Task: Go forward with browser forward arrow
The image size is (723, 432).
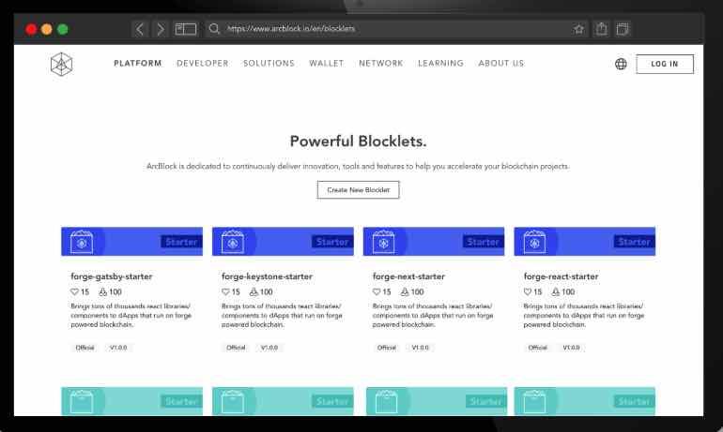Action: [160, 29]
